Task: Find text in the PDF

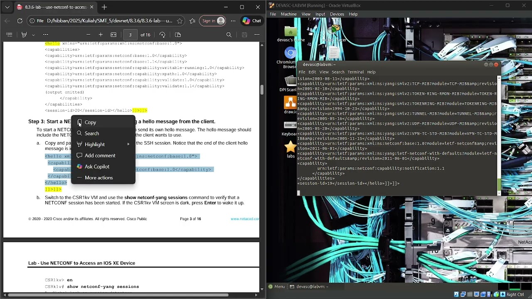Action: (x=229, y=35)
